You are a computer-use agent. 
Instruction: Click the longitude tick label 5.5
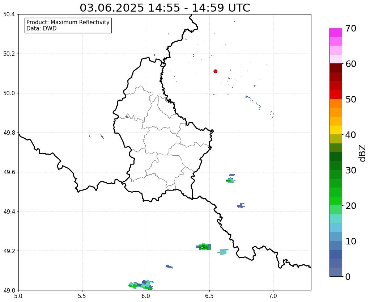tap(82, 296)
